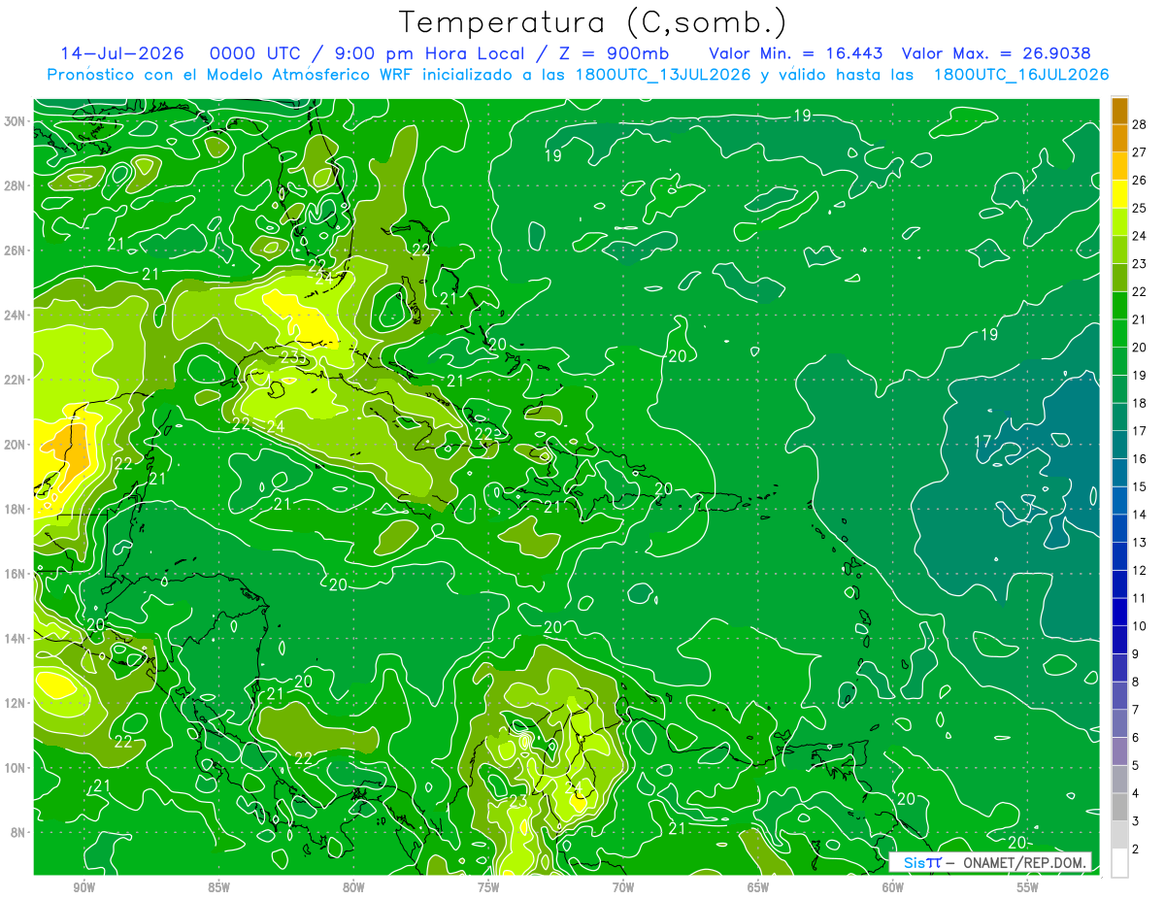Click the "10N" latitude axis label

click(16, 768)
